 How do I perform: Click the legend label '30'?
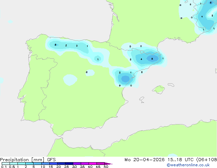(x=75, y=167)
